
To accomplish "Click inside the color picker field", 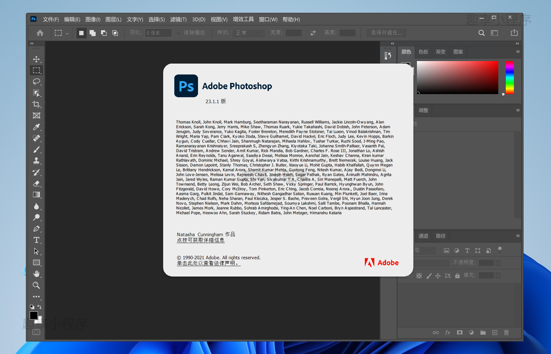I will pos(457,78).
